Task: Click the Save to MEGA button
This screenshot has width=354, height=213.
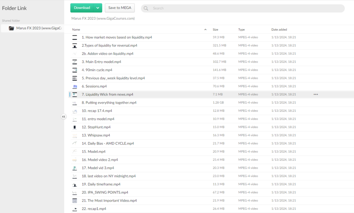Action: point(120,8)
